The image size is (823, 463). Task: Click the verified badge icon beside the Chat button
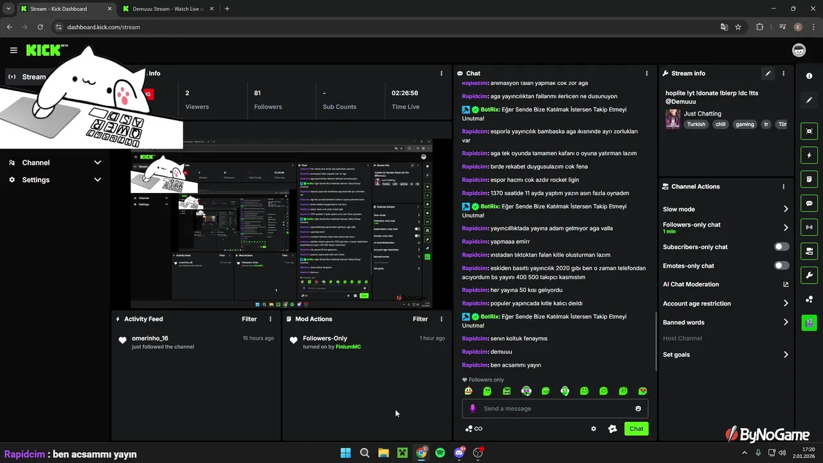point(612,429)
